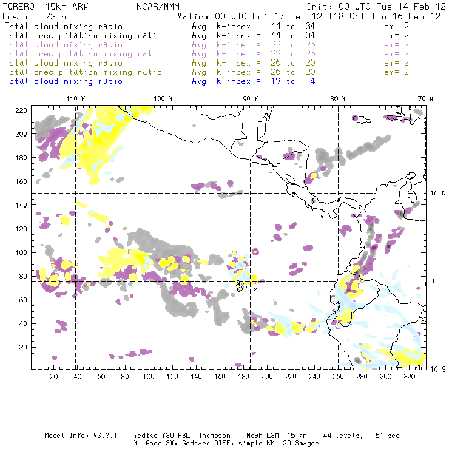The width and height of the screenshot is (449, 449).
Task: Click the olive "Total precipitation mixing ratio" legend label
Action: coord(83,72)
